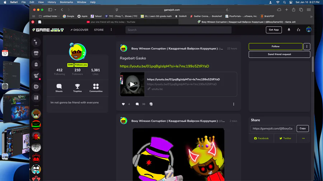Viewport: 323px width, 181px height.
Task: Share profile to Twitter
Action: (x=285, y=138)
